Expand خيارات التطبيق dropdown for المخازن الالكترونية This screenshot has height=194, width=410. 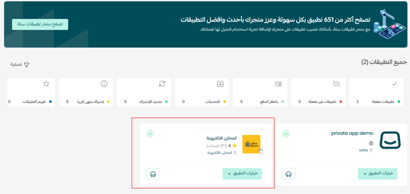tap(242, 174)
